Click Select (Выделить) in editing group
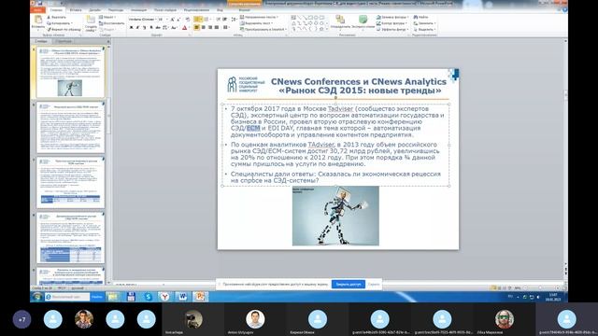598x336 pixels. (x=424, y=29)
